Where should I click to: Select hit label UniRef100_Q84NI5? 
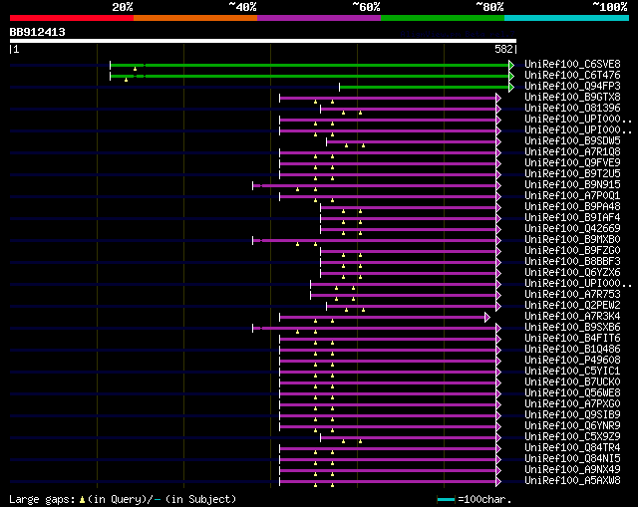tap(572, 459)
